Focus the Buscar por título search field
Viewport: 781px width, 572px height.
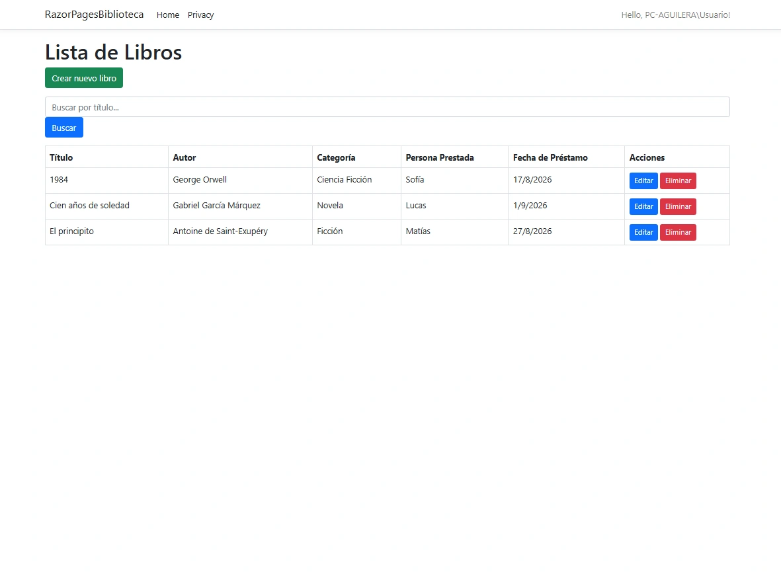click(387, 107)
